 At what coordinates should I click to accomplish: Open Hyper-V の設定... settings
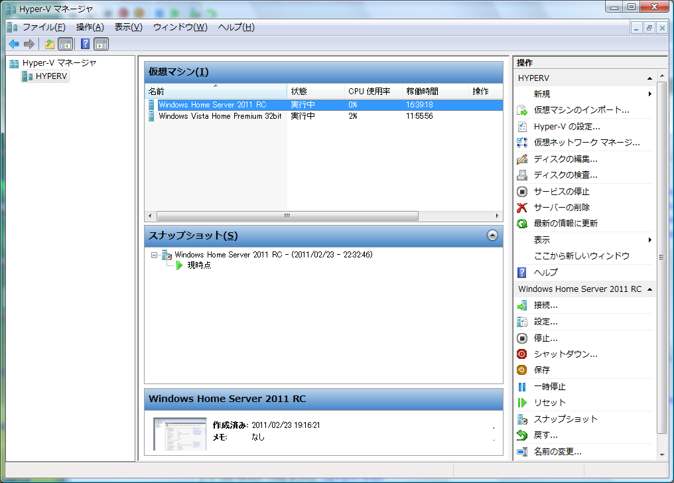click(x=567, y=126)
